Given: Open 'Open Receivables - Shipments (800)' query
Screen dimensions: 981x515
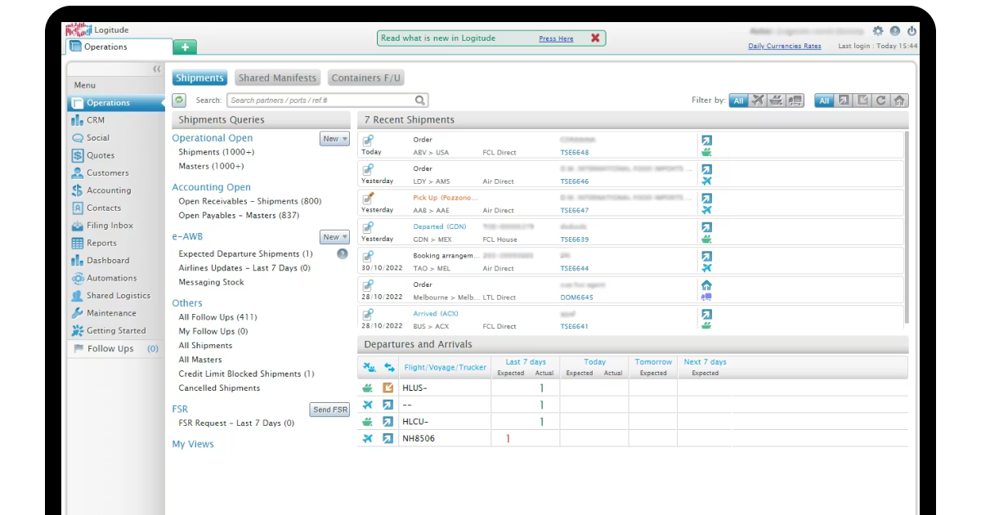Looking at the screenshot, I should (250, 201).
